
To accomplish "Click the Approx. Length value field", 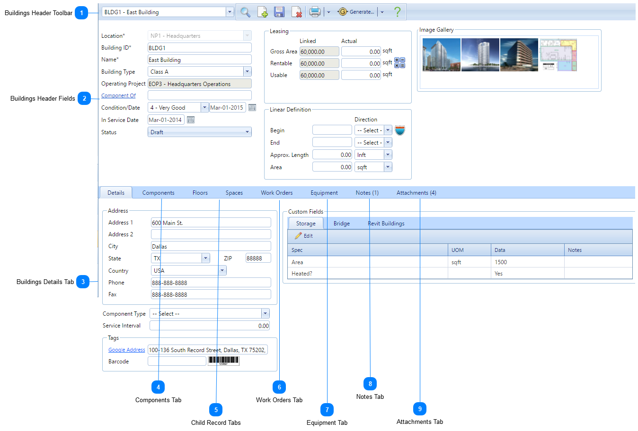I will point(332,155).
